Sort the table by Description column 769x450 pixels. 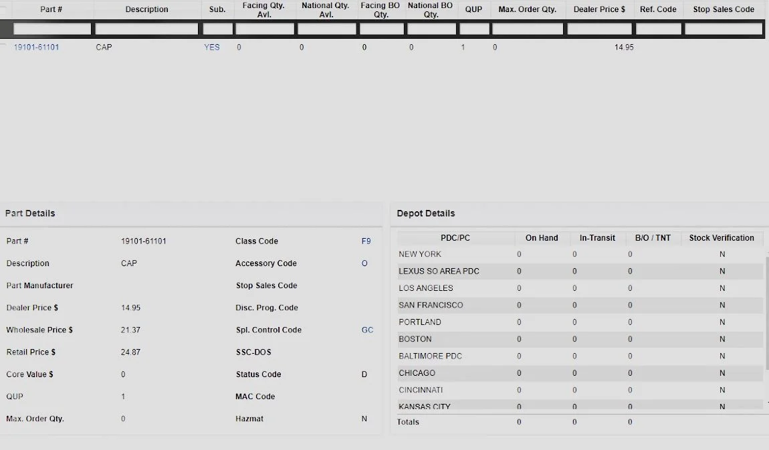(147, 10)
